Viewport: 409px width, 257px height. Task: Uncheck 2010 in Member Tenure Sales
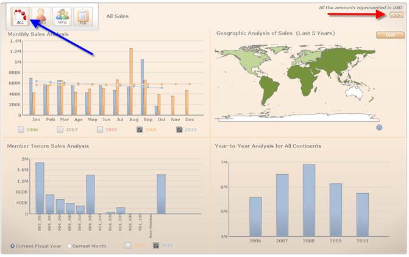coord(157,245)
